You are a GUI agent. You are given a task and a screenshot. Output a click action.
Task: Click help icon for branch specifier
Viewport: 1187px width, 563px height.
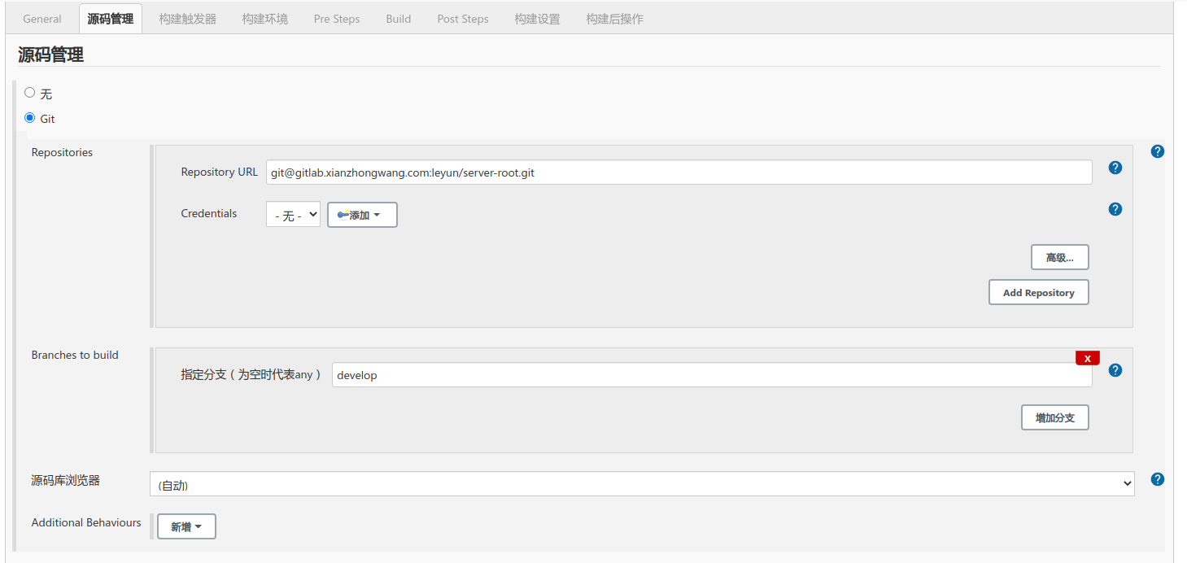[x=1115, y=370]
